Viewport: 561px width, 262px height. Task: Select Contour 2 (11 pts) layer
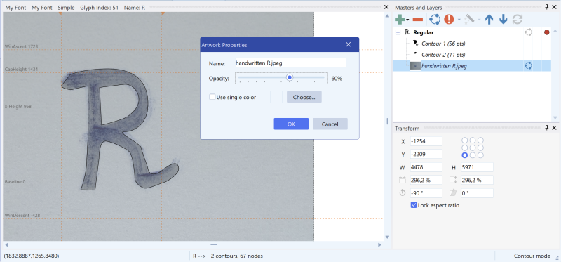[471, 55]
